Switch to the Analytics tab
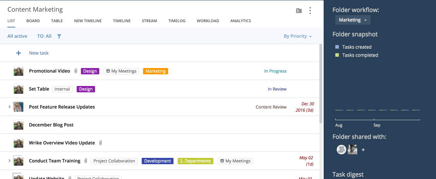This screenshot has height=179, width=436. coord(241,21)
